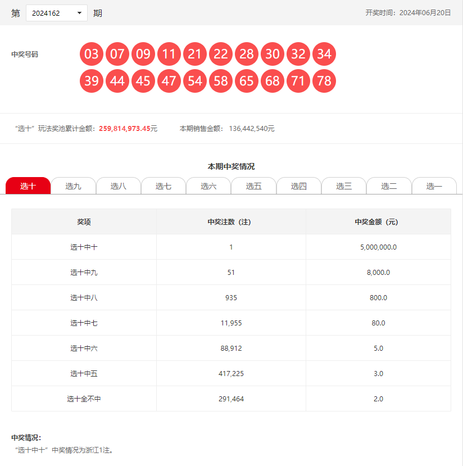Click the 选十全不中 row
Image resolution: width=463 pixels, height=466 pixels.
coord(84,399)
